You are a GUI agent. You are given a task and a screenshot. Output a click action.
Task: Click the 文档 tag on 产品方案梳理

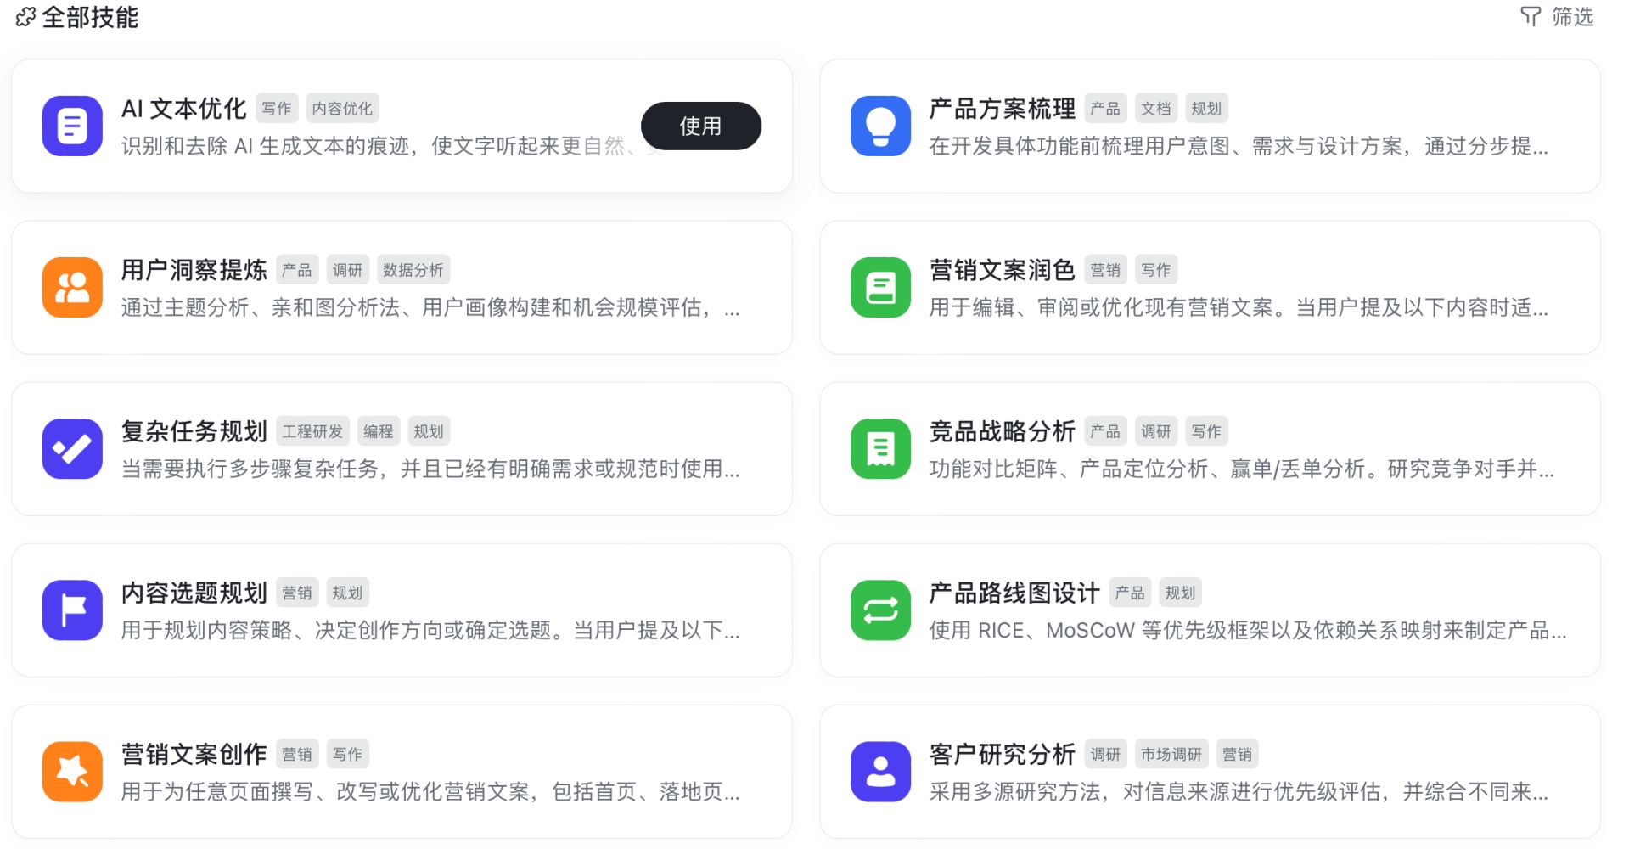point(1155,109)
